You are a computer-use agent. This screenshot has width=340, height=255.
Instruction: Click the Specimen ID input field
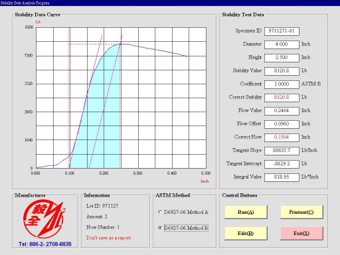282,31
